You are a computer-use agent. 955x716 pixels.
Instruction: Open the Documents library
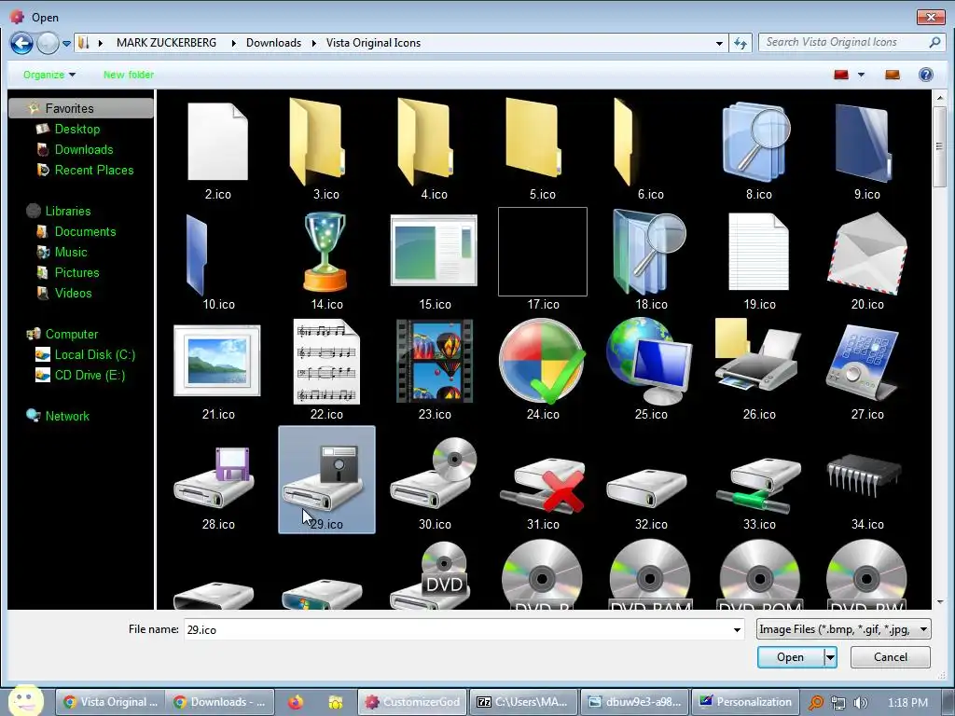[85, 232]
